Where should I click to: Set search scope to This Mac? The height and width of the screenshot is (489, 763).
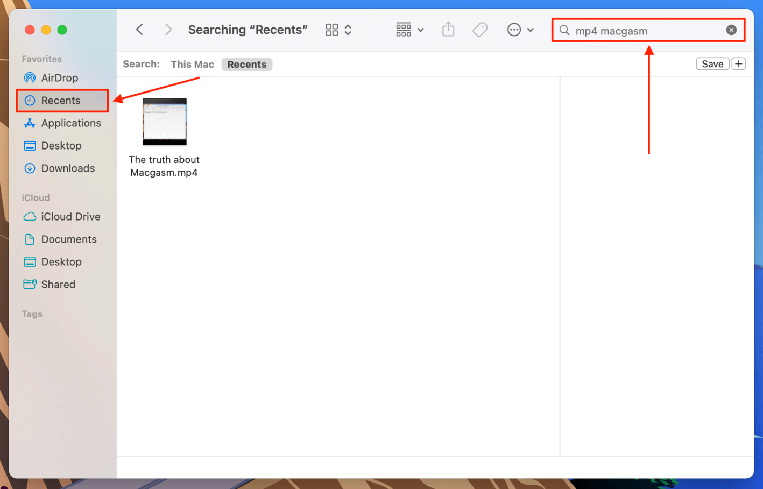pyautogui.click(x=192, y=64)
